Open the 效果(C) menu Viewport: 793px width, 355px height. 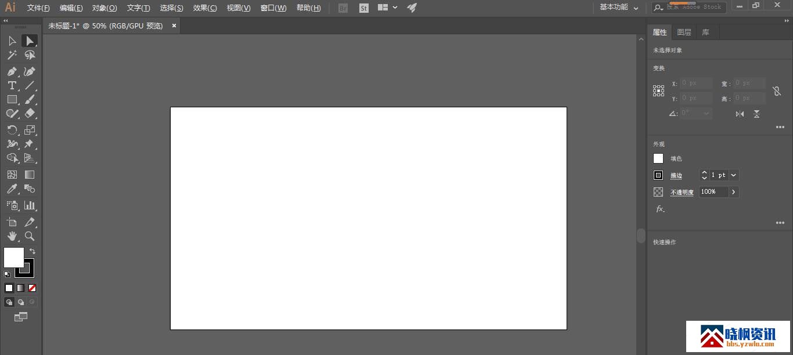coord(205,8)
